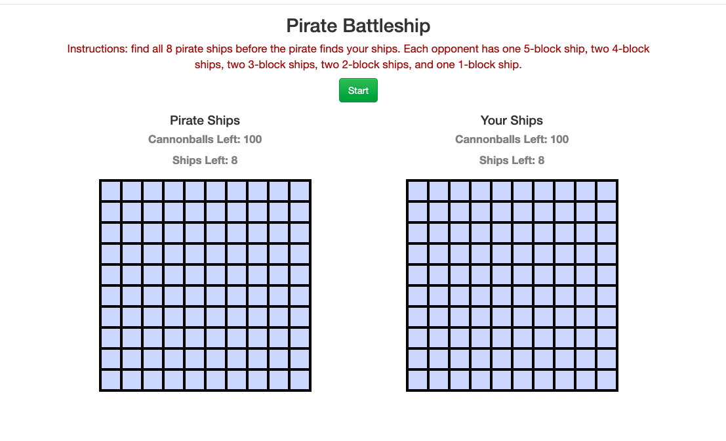Select top-left cell of Your Ships grid
Image resolution: width=726 pixels, height=441 pixels.
tap(418, 191)
